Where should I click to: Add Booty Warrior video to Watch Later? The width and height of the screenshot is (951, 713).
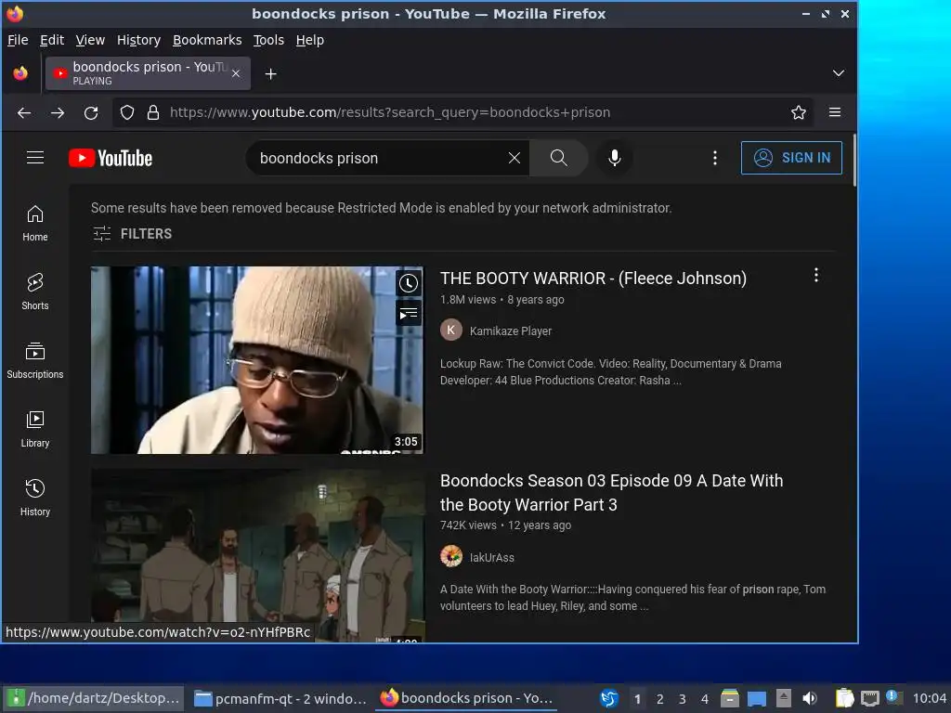click(x=409, y=283)
